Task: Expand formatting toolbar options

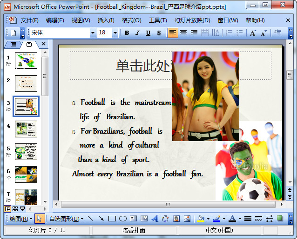Action: 290,33
